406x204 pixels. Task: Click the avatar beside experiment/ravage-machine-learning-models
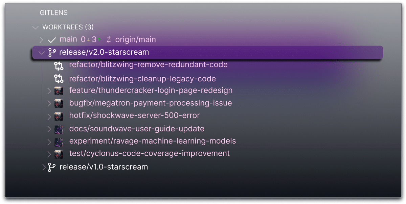click(x=59, y=142)
